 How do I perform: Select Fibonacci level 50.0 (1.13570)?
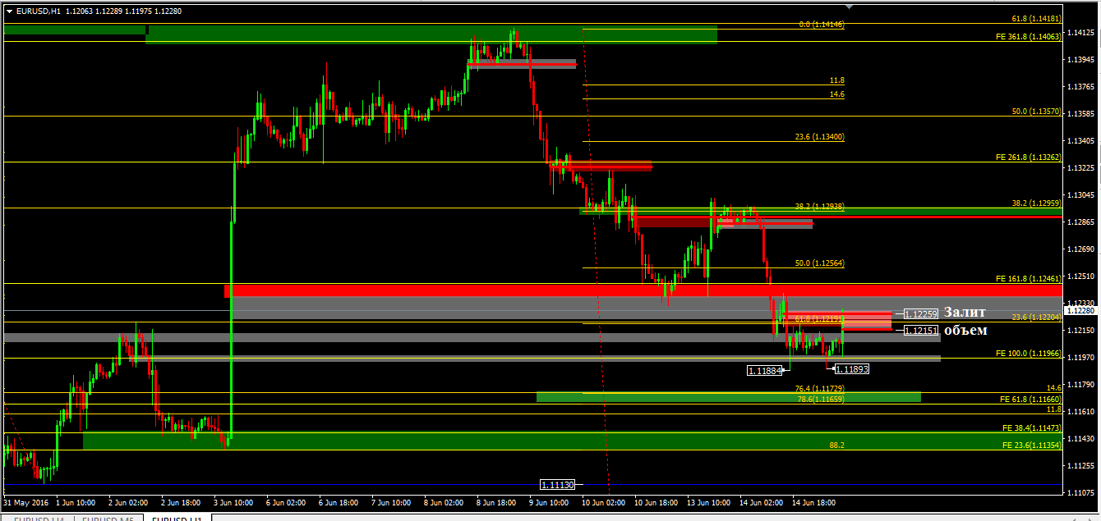point(1037,112)
